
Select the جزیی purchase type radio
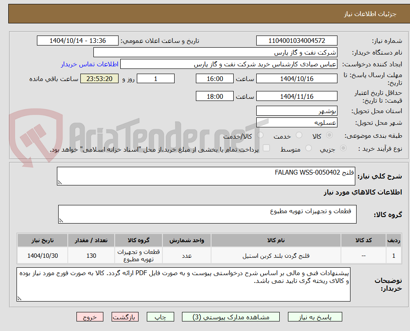point(343,148)
